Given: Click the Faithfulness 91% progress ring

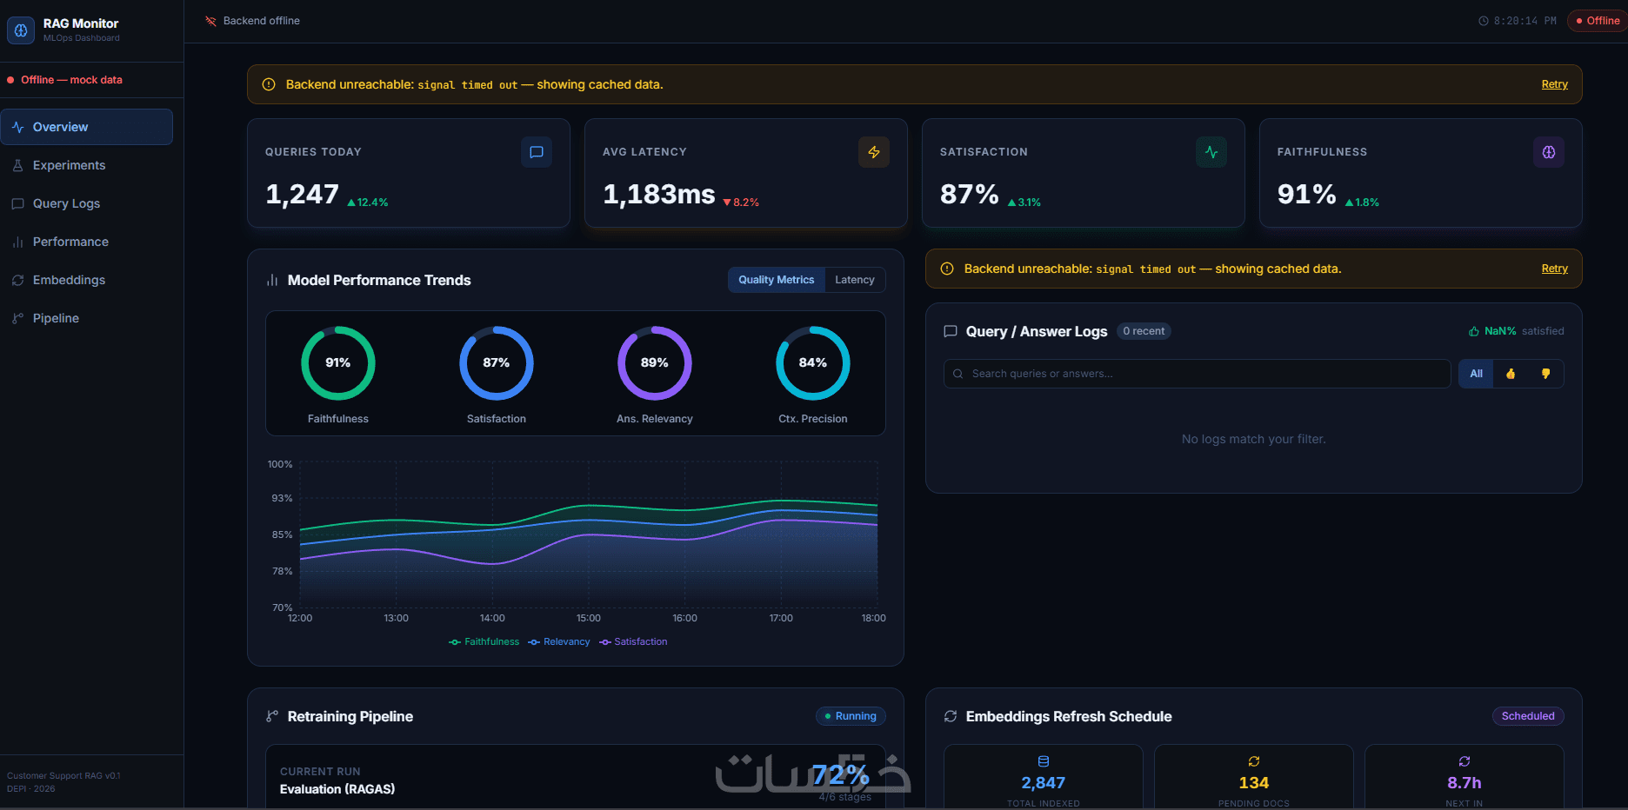Looking at the screenshot, I should pos(338,363).
